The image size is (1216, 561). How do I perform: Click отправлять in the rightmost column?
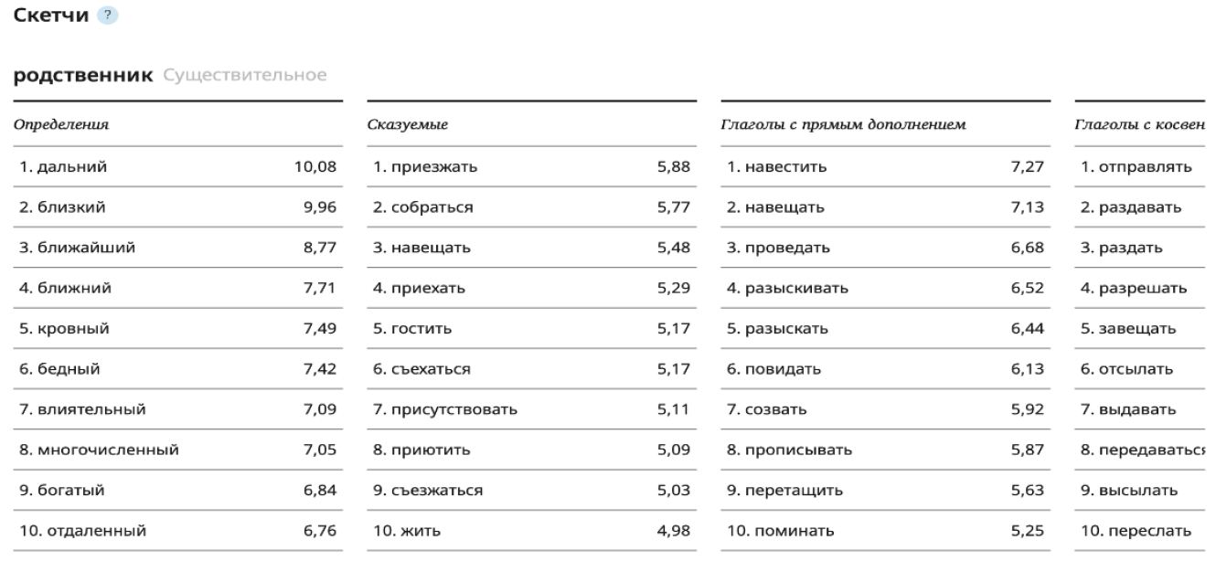click(1146, 167)
